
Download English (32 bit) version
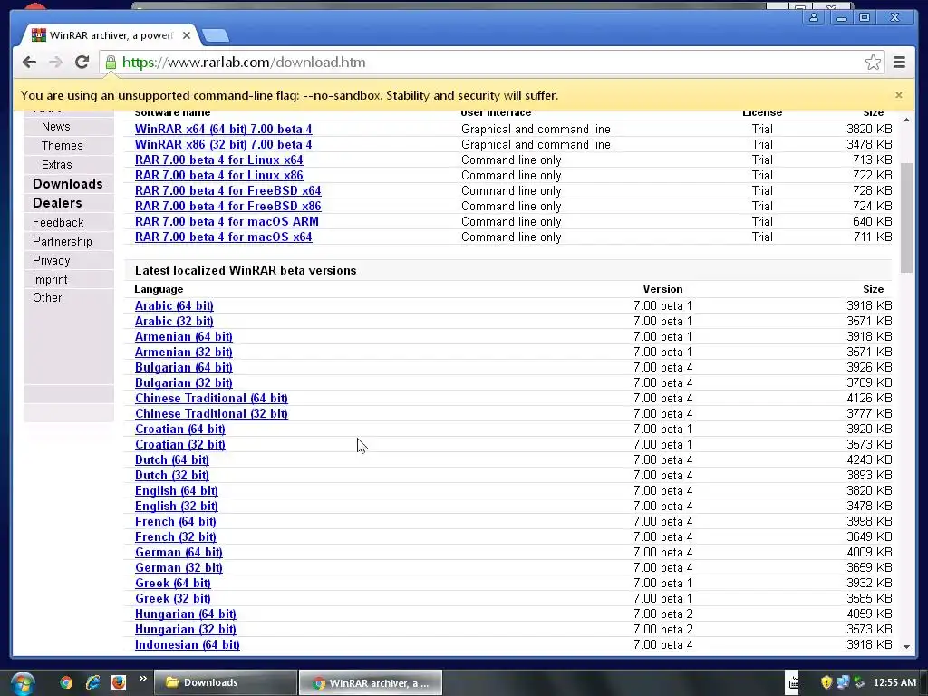(x=177, y=506)
